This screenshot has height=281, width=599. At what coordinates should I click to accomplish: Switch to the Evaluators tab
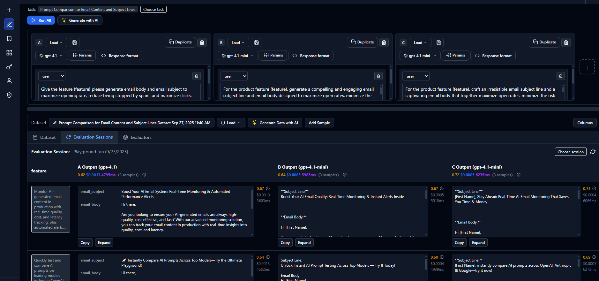137,137
